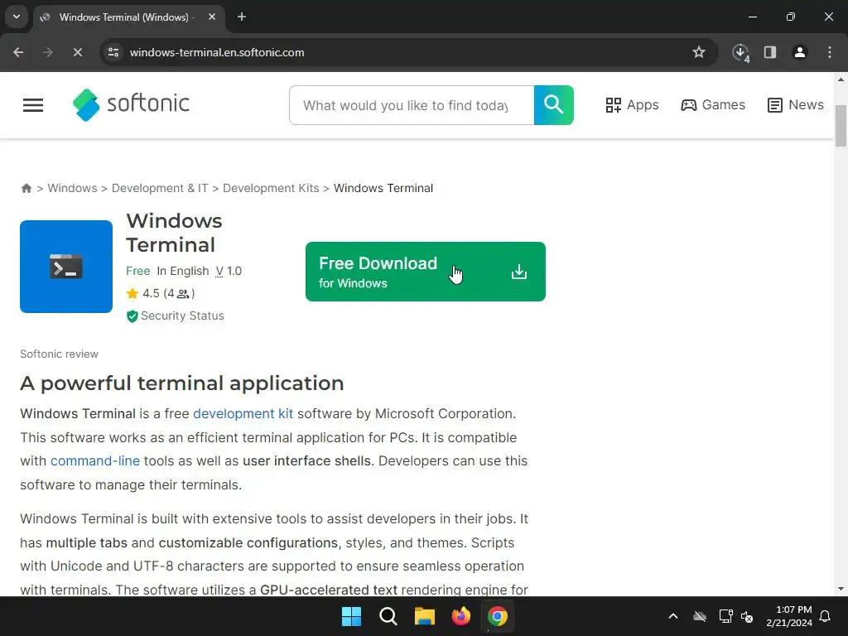Screen dimensions: 848x636
Task: Open the Chrome three-dot menu
Action: (830, 52)
